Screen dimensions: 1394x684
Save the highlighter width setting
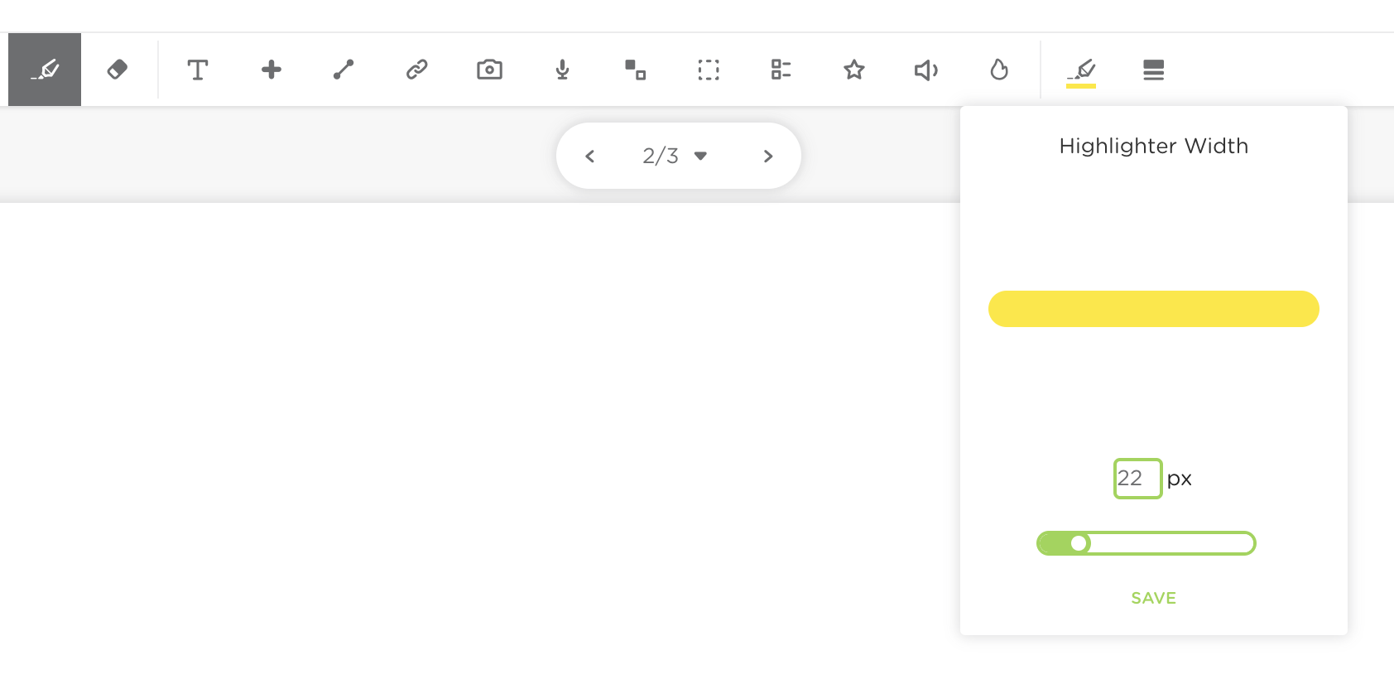click(1154, 598)
